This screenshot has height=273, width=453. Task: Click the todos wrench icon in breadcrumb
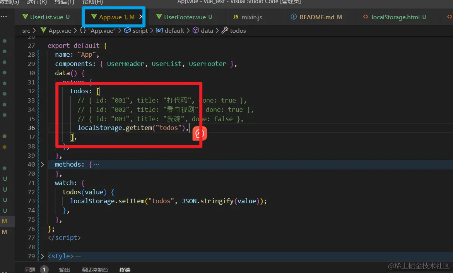(x=225, y=30)
